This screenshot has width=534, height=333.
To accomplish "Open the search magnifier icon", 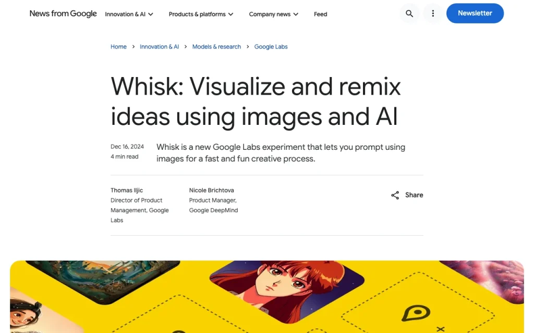I will (x=409, y=14).
